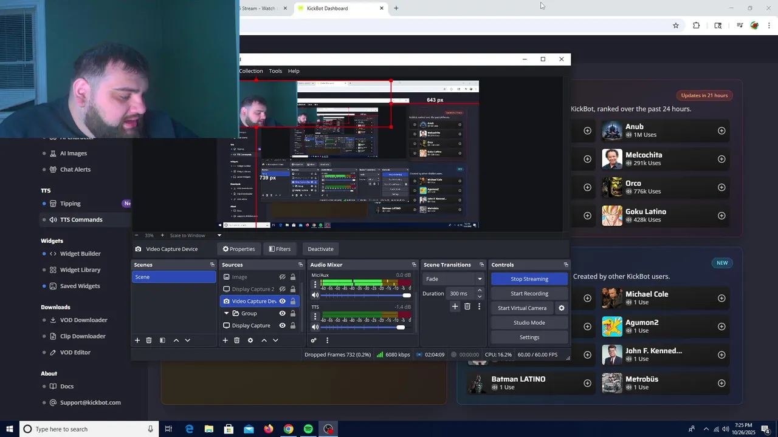Add Anub voice with plus icon
The image size is (778, 437).
pyautogui.click(x=721, y=130)
